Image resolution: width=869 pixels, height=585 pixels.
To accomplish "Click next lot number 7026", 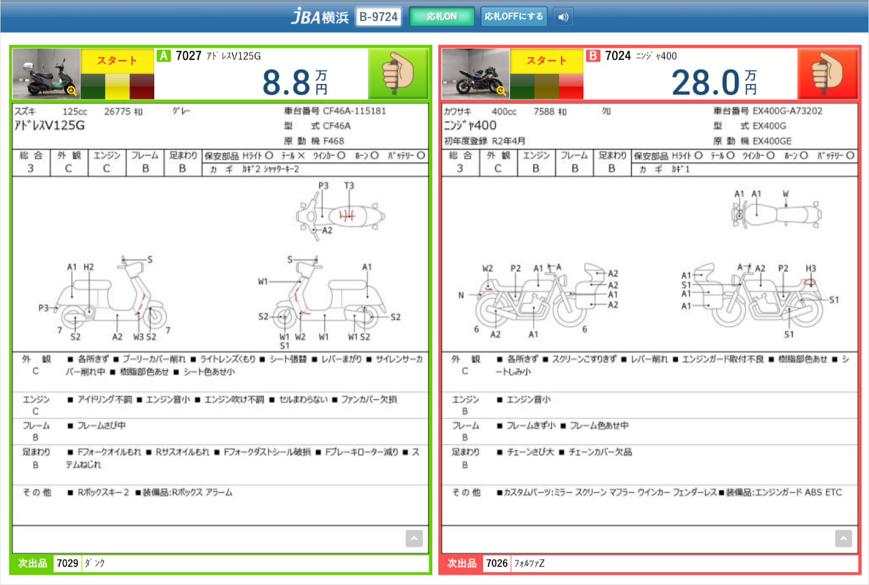I will pos(497,563).
